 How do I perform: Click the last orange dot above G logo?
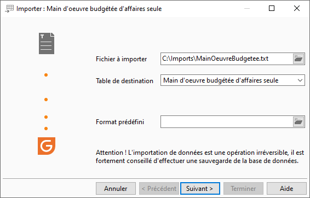pos(46,129)
